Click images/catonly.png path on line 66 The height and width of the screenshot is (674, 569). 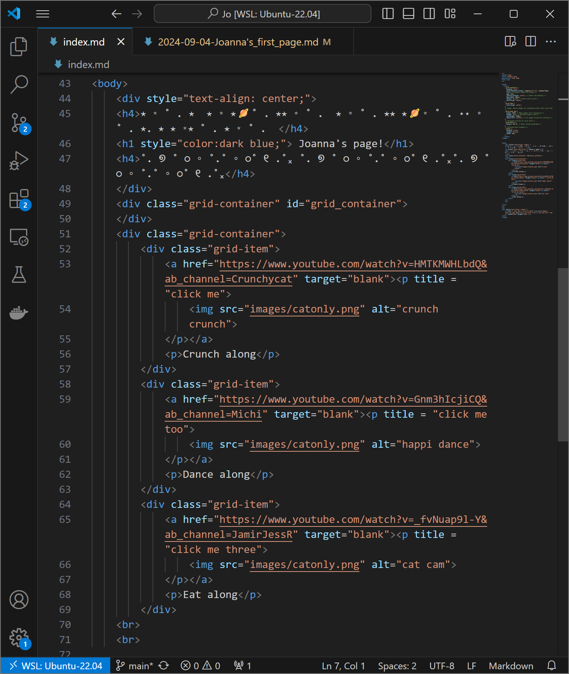coord(305,564)
